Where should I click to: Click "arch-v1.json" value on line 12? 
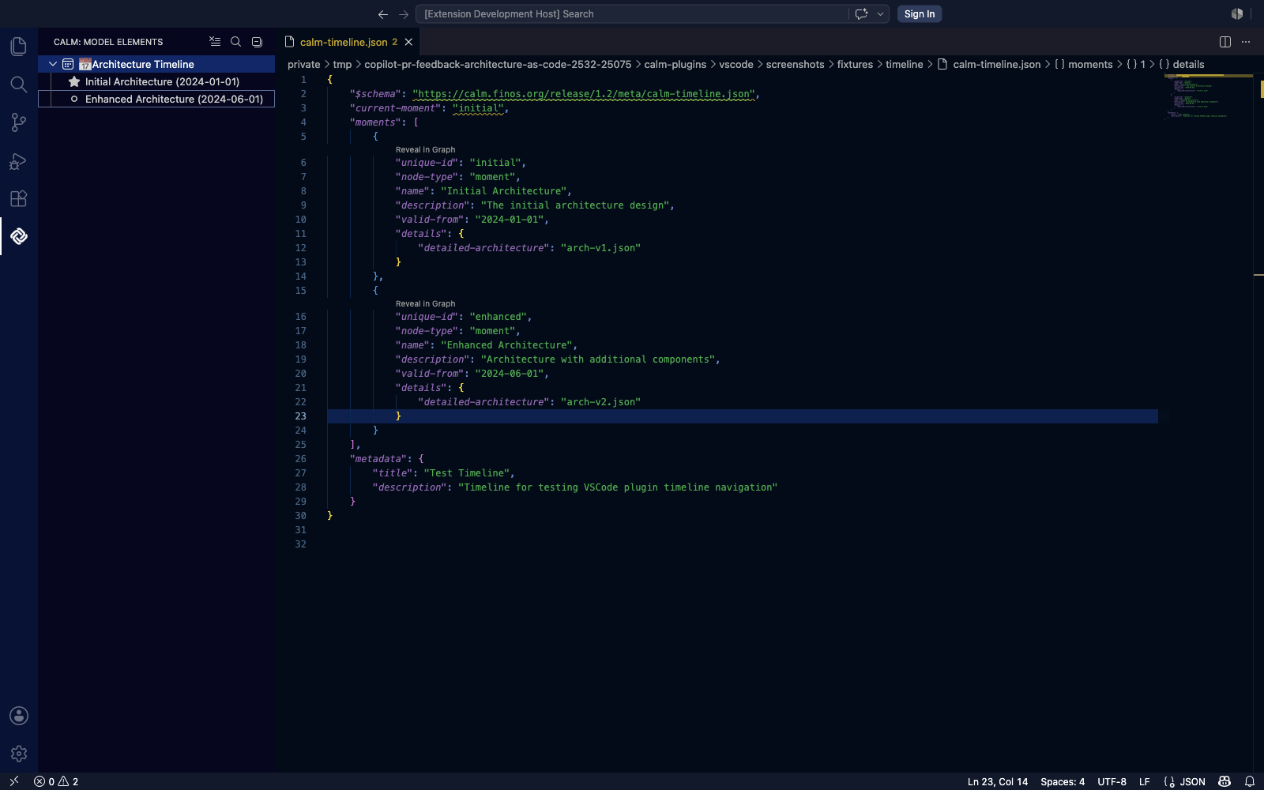[600, 248]
